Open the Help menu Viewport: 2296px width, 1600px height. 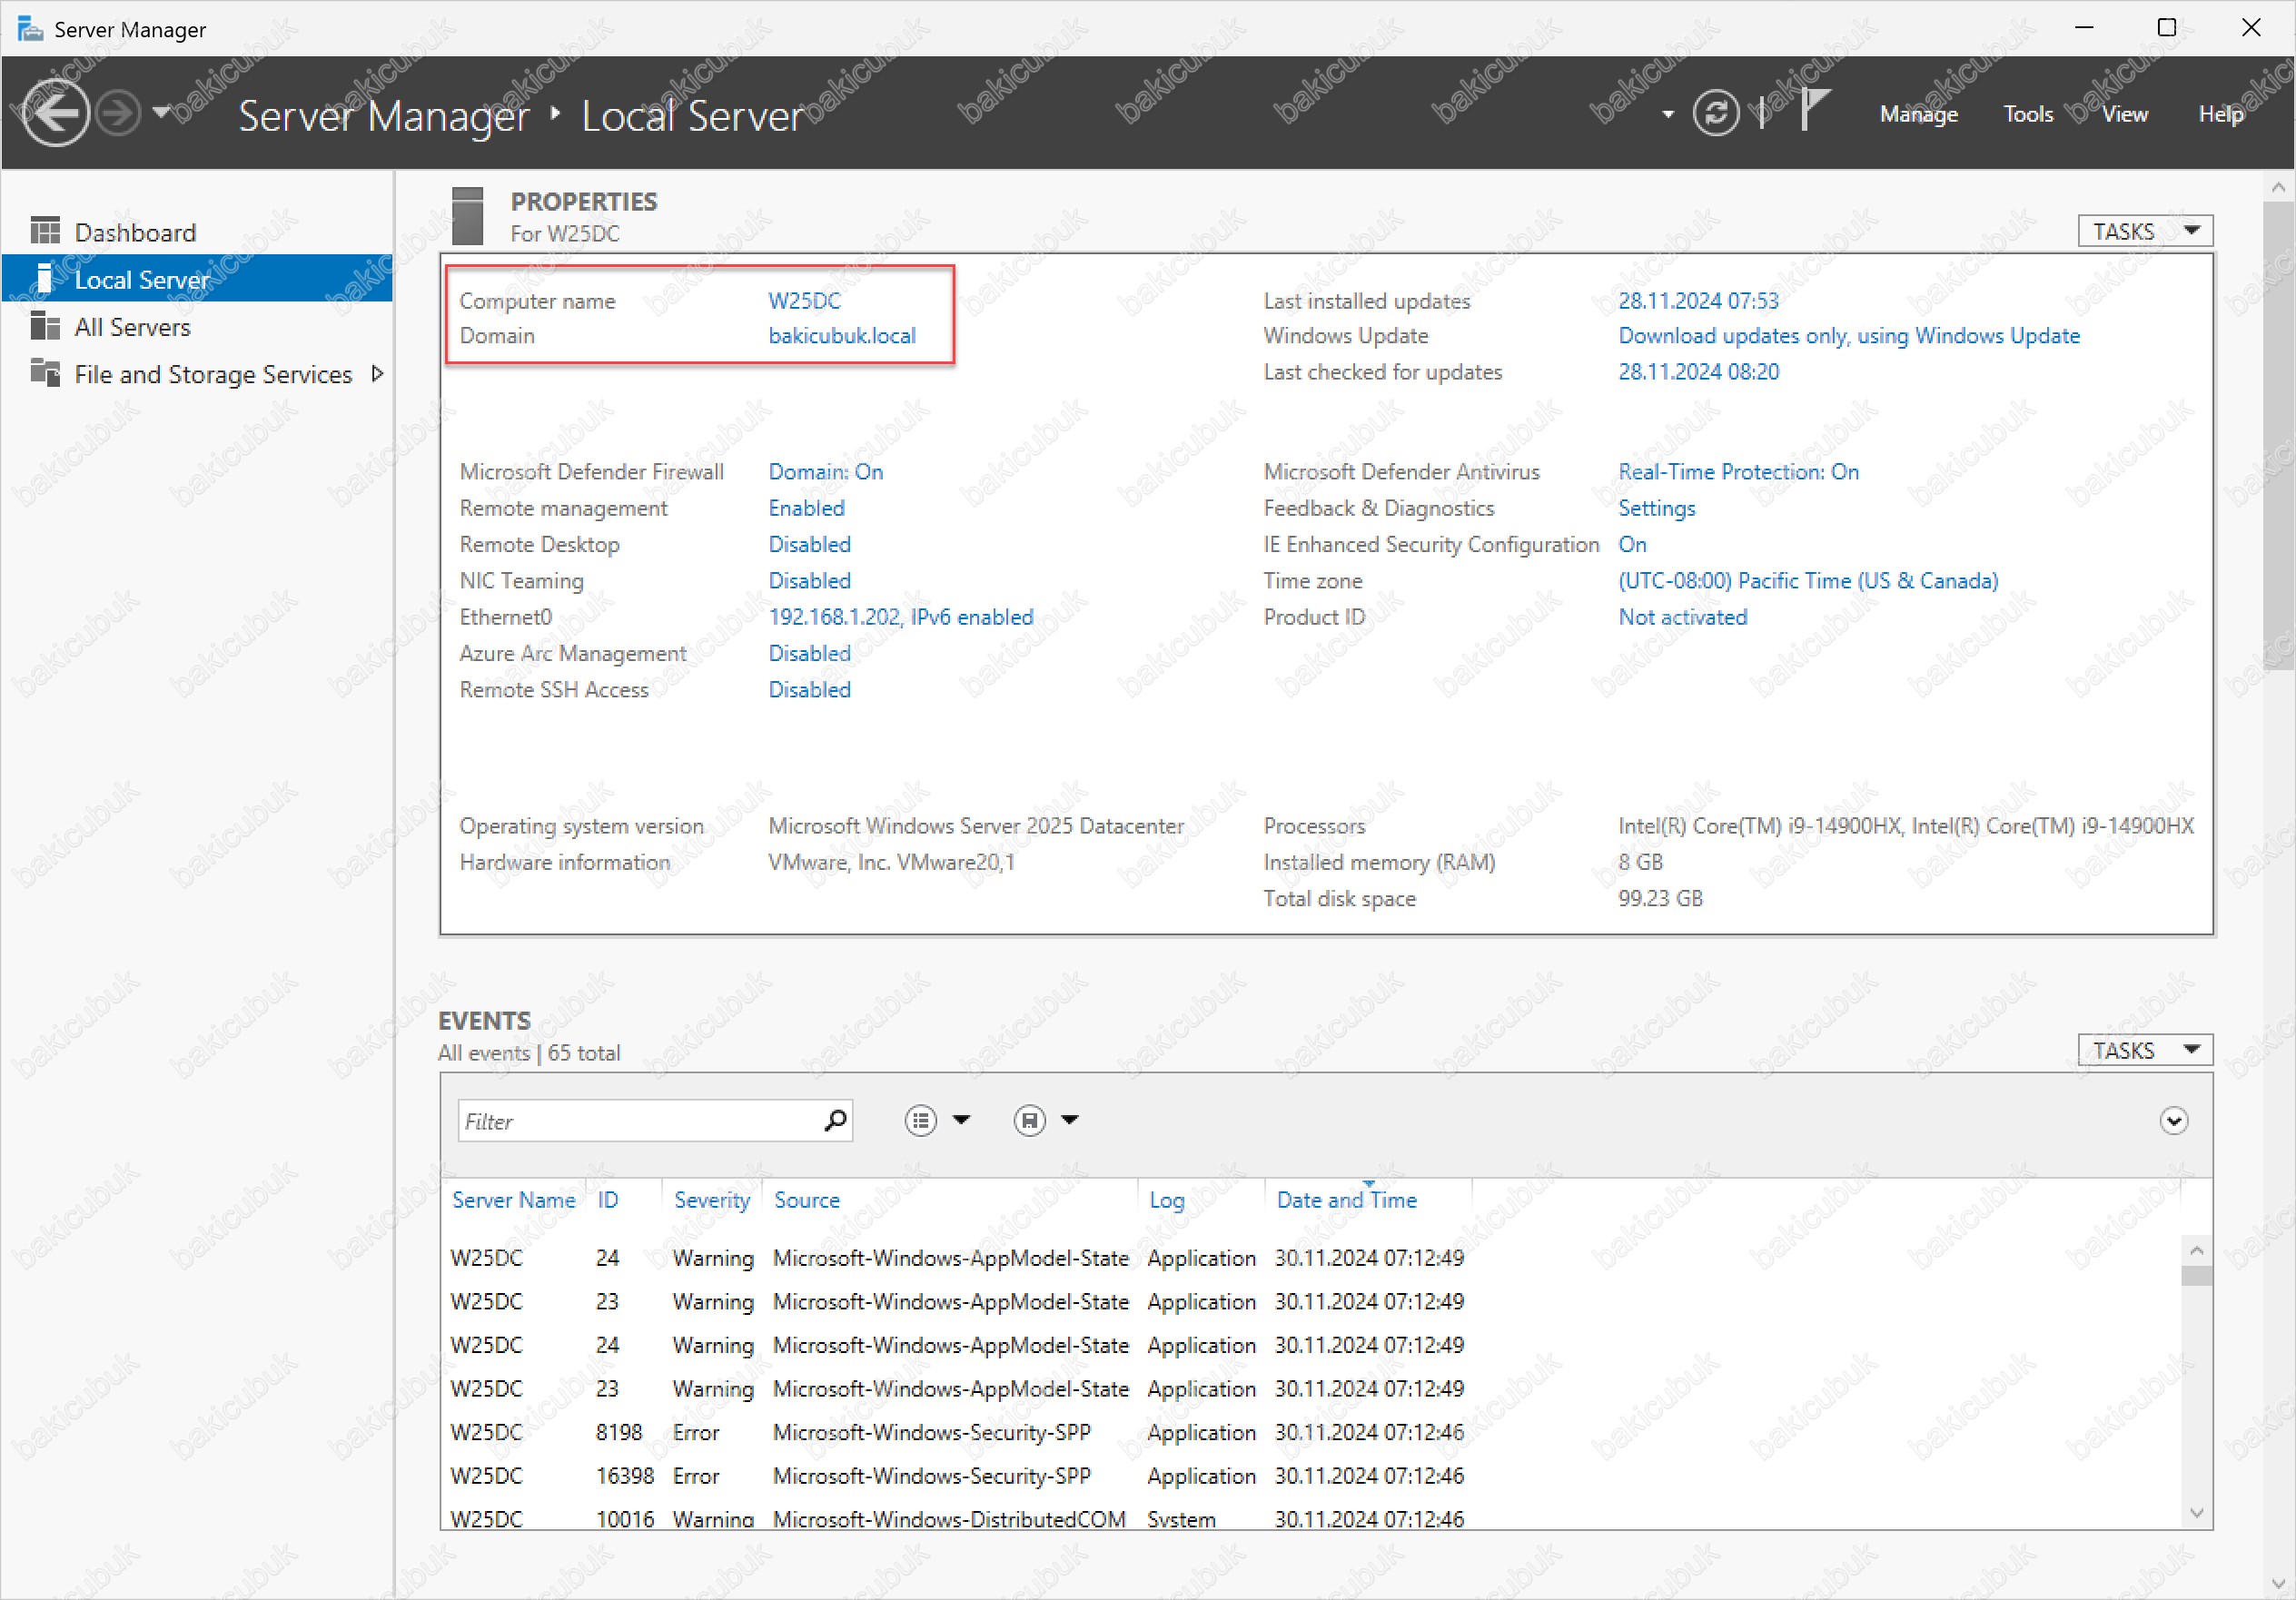click(2221, 114)
